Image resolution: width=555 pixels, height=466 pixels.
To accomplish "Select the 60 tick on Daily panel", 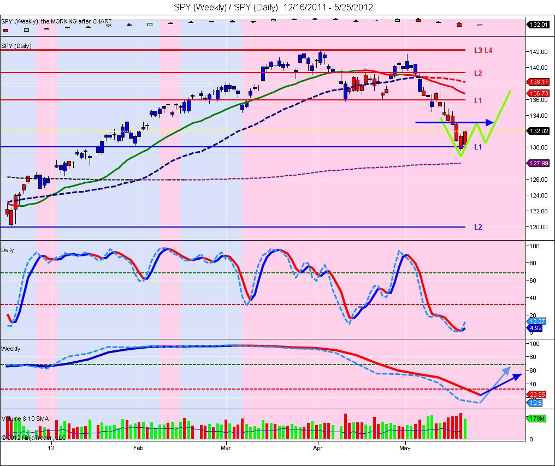I will pos(533,280).
